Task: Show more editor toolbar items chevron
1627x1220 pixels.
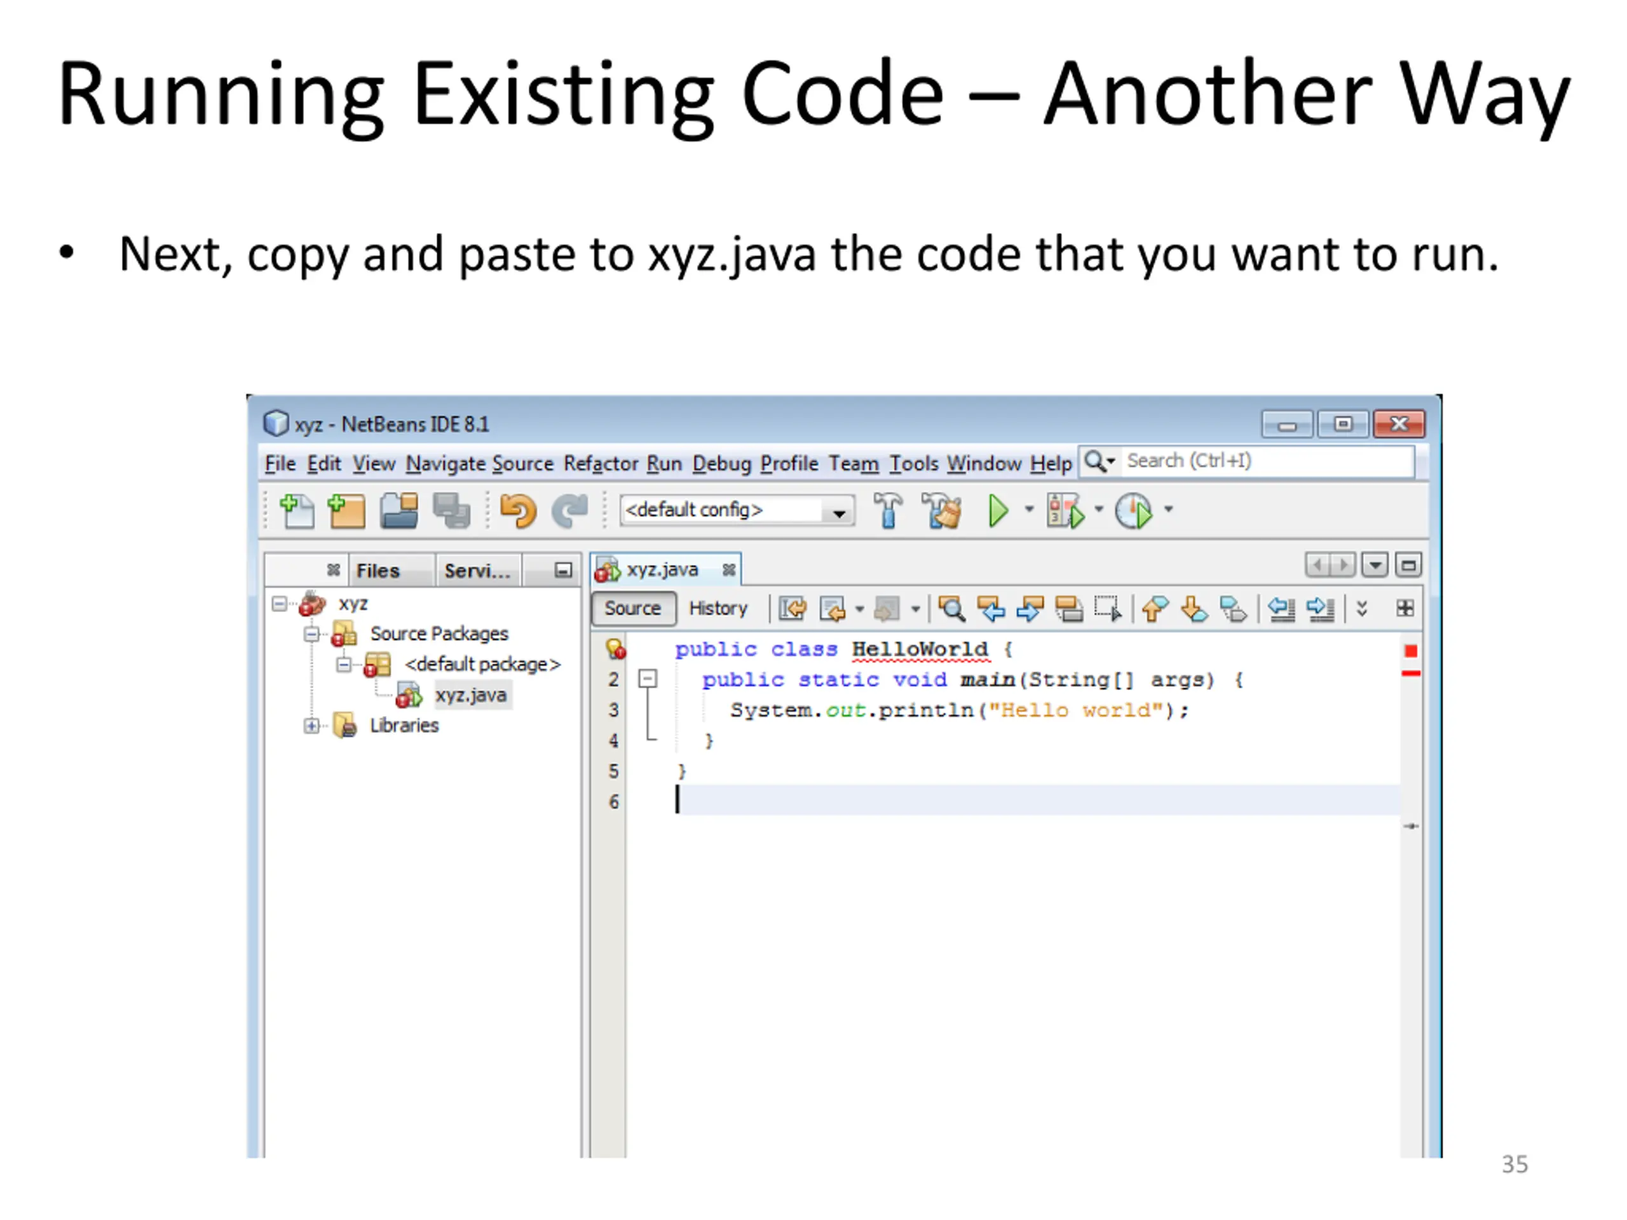Action: [x=1361, y=608]
